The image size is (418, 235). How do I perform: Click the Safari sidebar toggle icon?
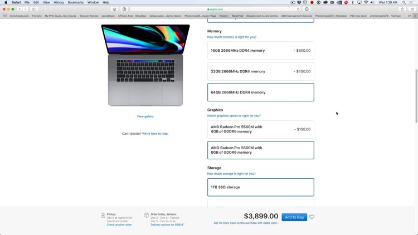pos(34,9)
